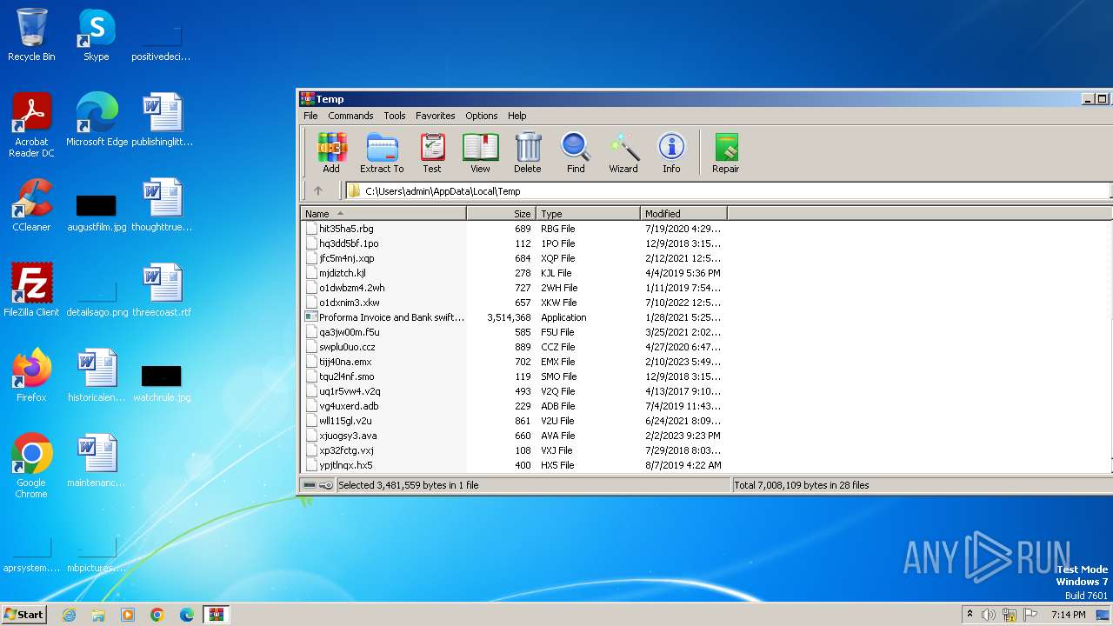Viewport: 1113px width, 626px height.
Task: Click the Test archive toolbar icon
Action: (432, 153)
